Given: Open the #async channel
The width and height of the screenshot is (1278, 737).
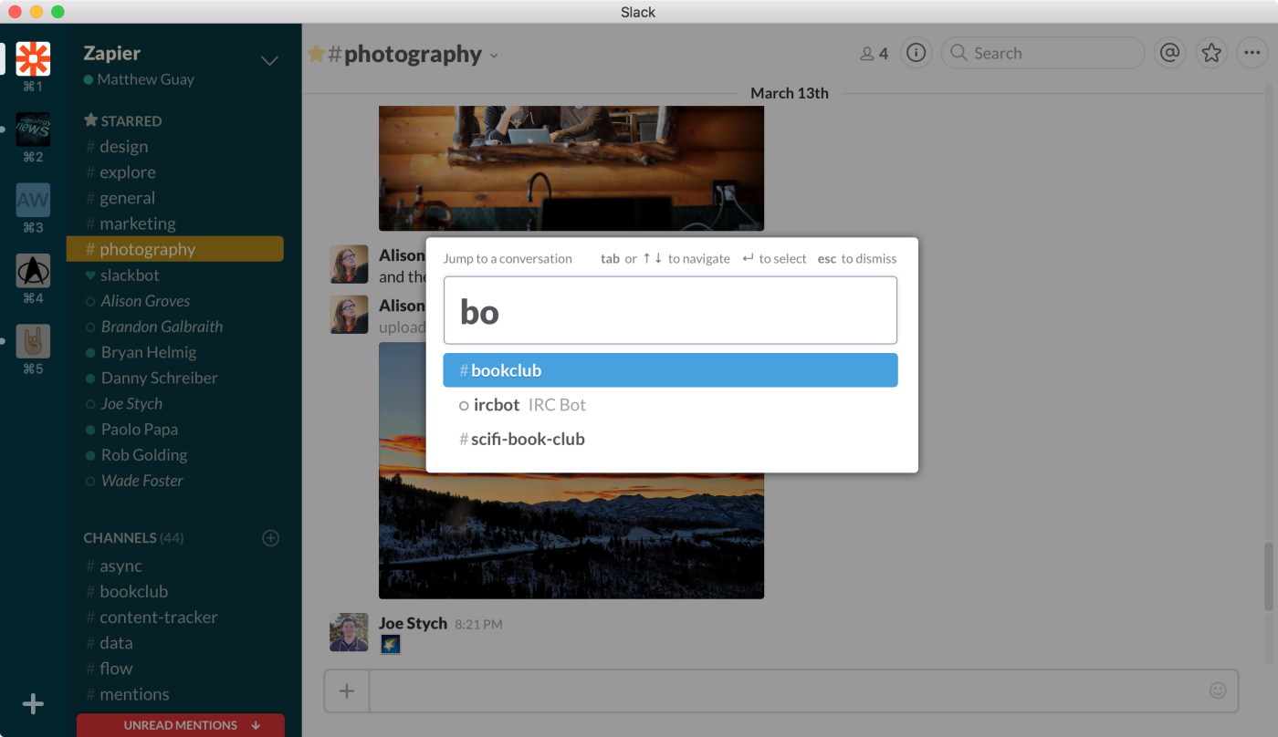Looking at the screenshot, I should (x=114, y=566).
